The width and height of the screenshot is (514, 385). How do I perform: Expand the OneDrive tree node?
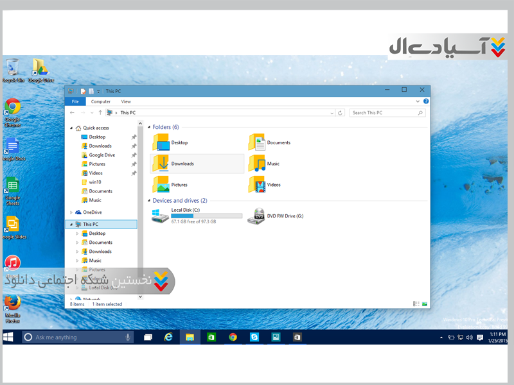71,212
